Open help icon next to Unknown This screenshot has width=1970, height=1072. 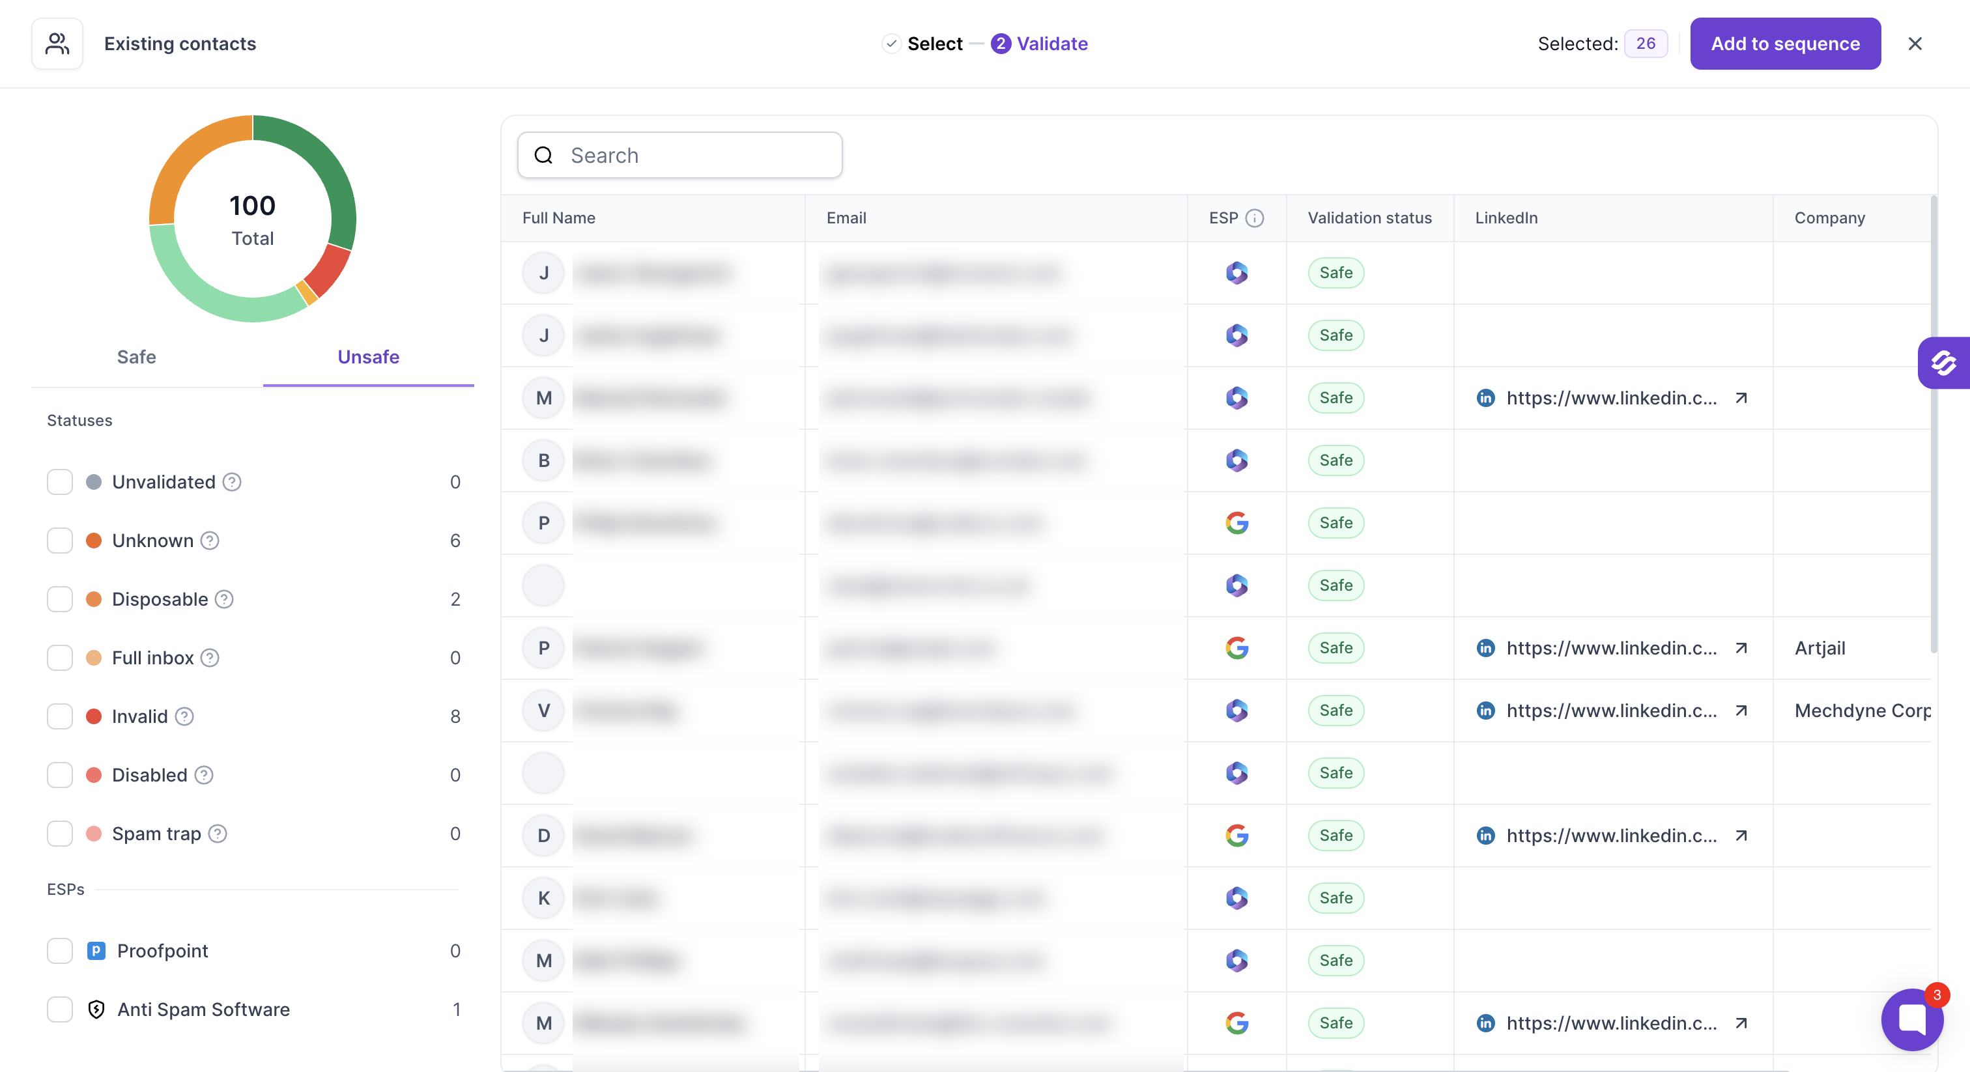210,541
